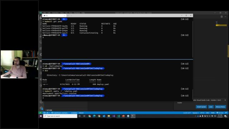Change language mode via YAML entry
Viewport: 229px width, 129px height.
(213, 113)
